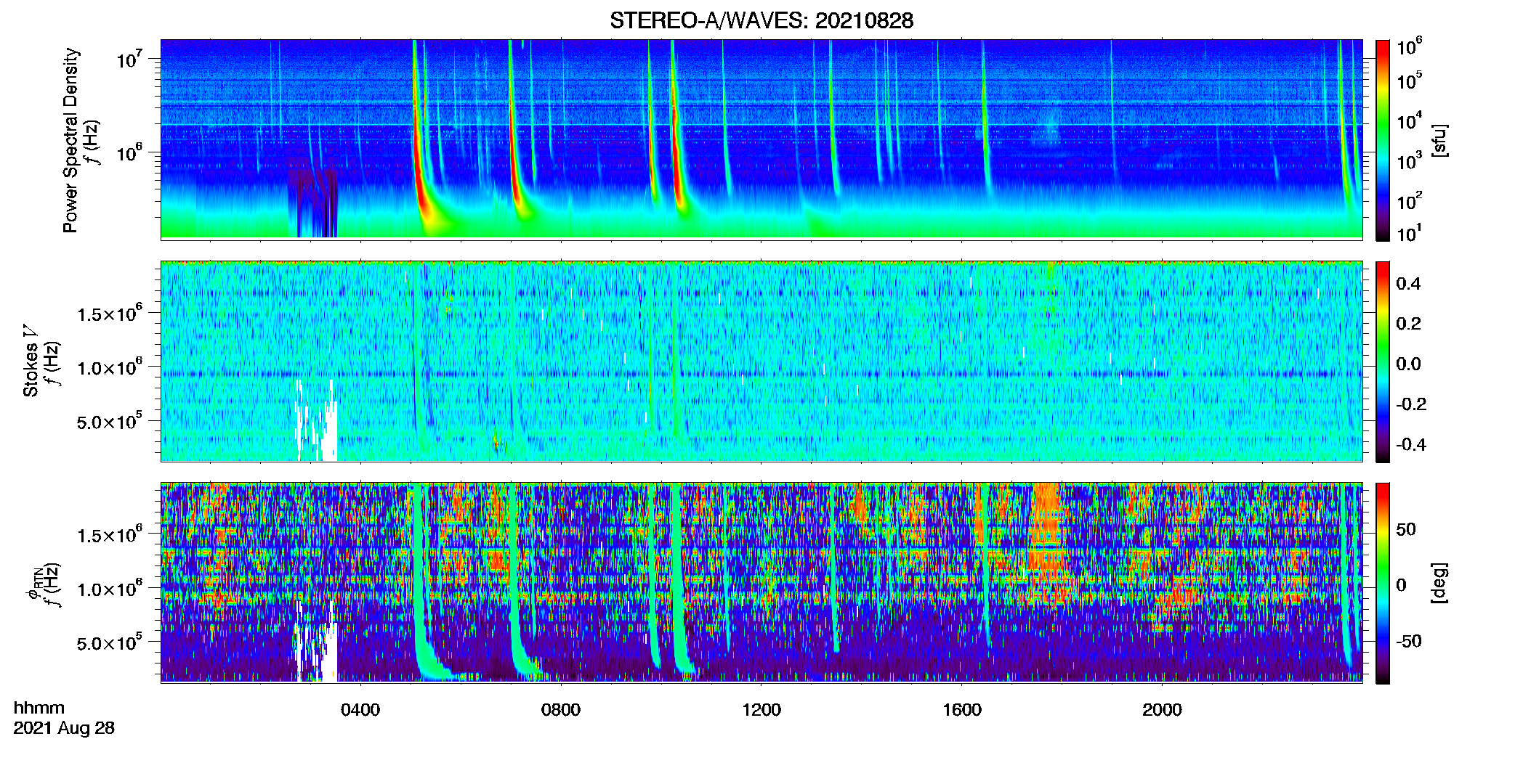This screenshot has height=784, width=1523.
Task: Click the Stokes V color bar
Action: tap(1382, 362)
